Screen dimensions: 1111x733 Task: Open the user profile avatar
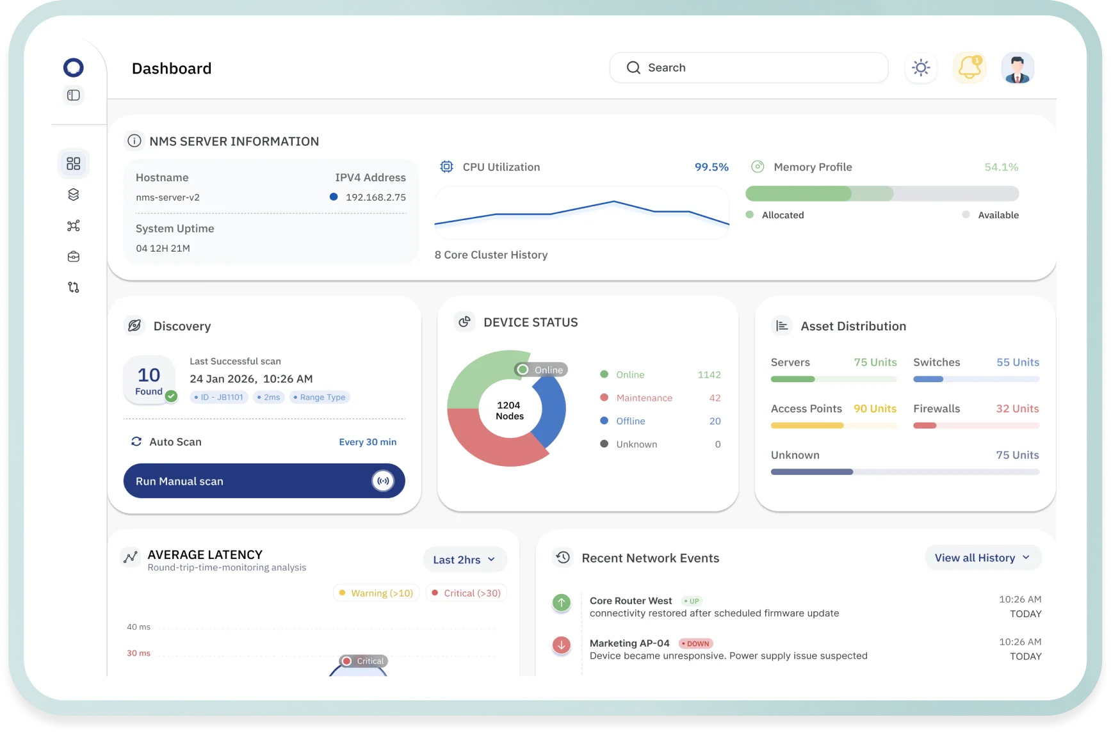click(x=1018, y=68)
